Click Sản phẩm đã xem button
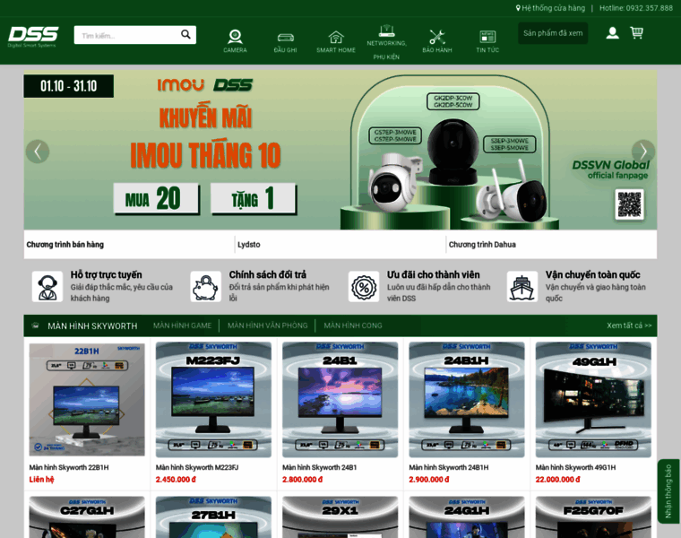This screenshot has height=538, width=681. 553,33
